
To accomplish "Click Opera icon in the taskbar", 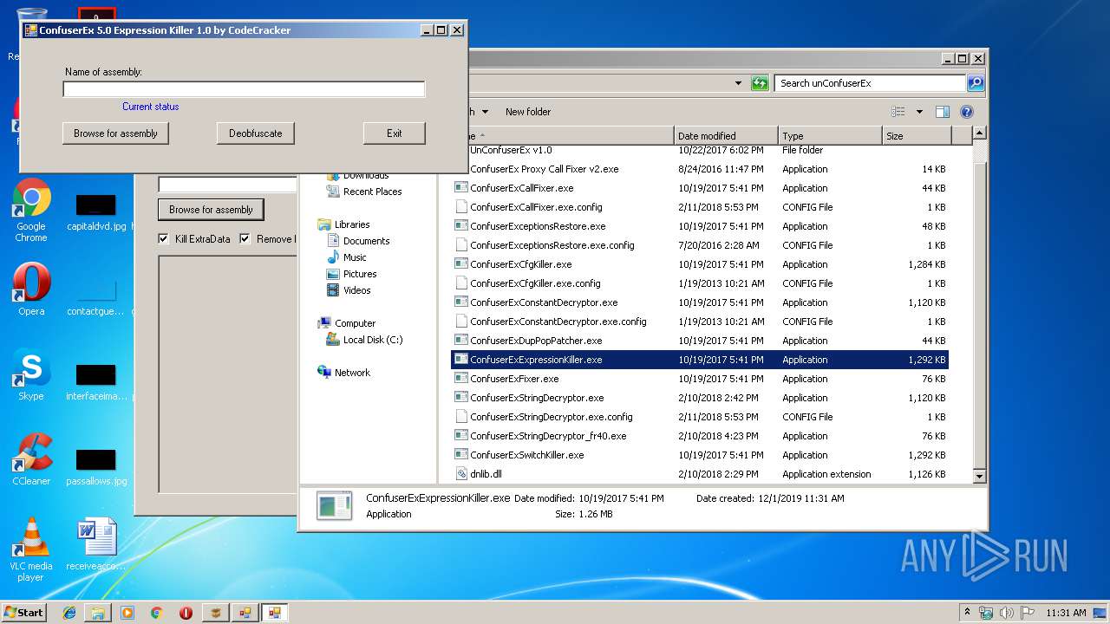I will point(186,613).
